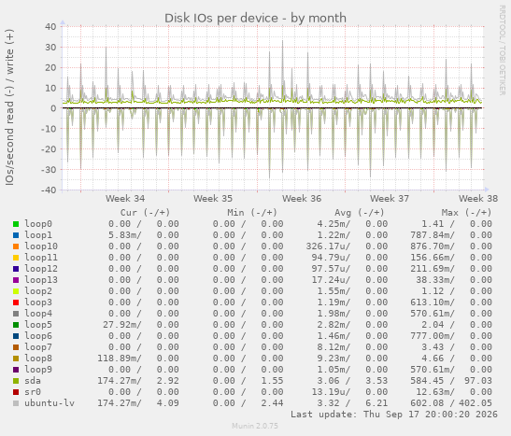
Task: Click the light gray ubuntu-lv legend swatch
Action: [16, 403]
